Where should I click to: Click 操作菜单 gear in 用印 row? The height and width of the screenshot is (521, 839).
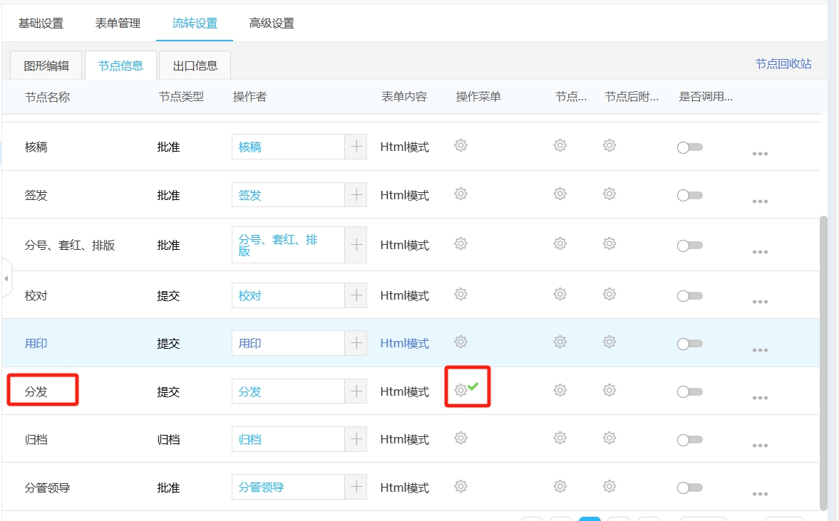coord(461,342)
